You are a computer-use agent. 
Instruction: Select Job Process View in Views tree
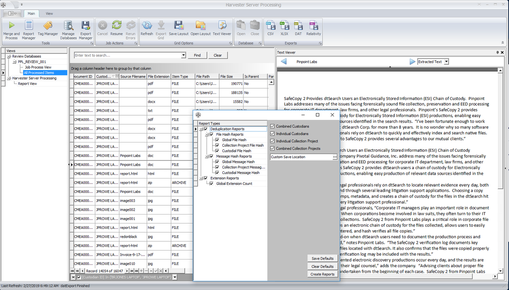(x=38, y=67)
